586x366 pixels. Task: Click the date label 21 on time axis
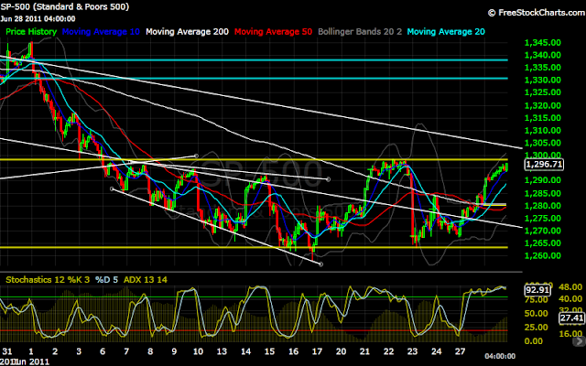[x=364, y=351]
